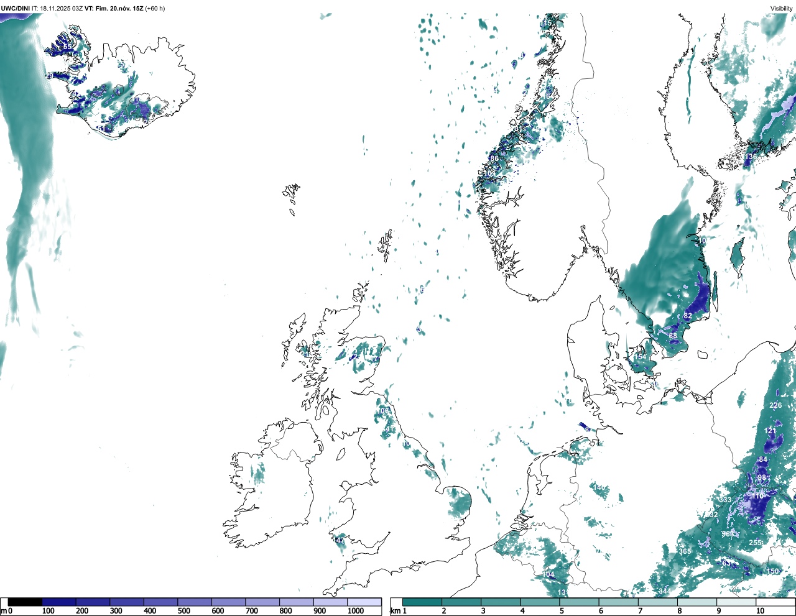Click the black 0–100 m legend swatch
The height and width of the screenshot is (616, 796).
click(25, 602)
